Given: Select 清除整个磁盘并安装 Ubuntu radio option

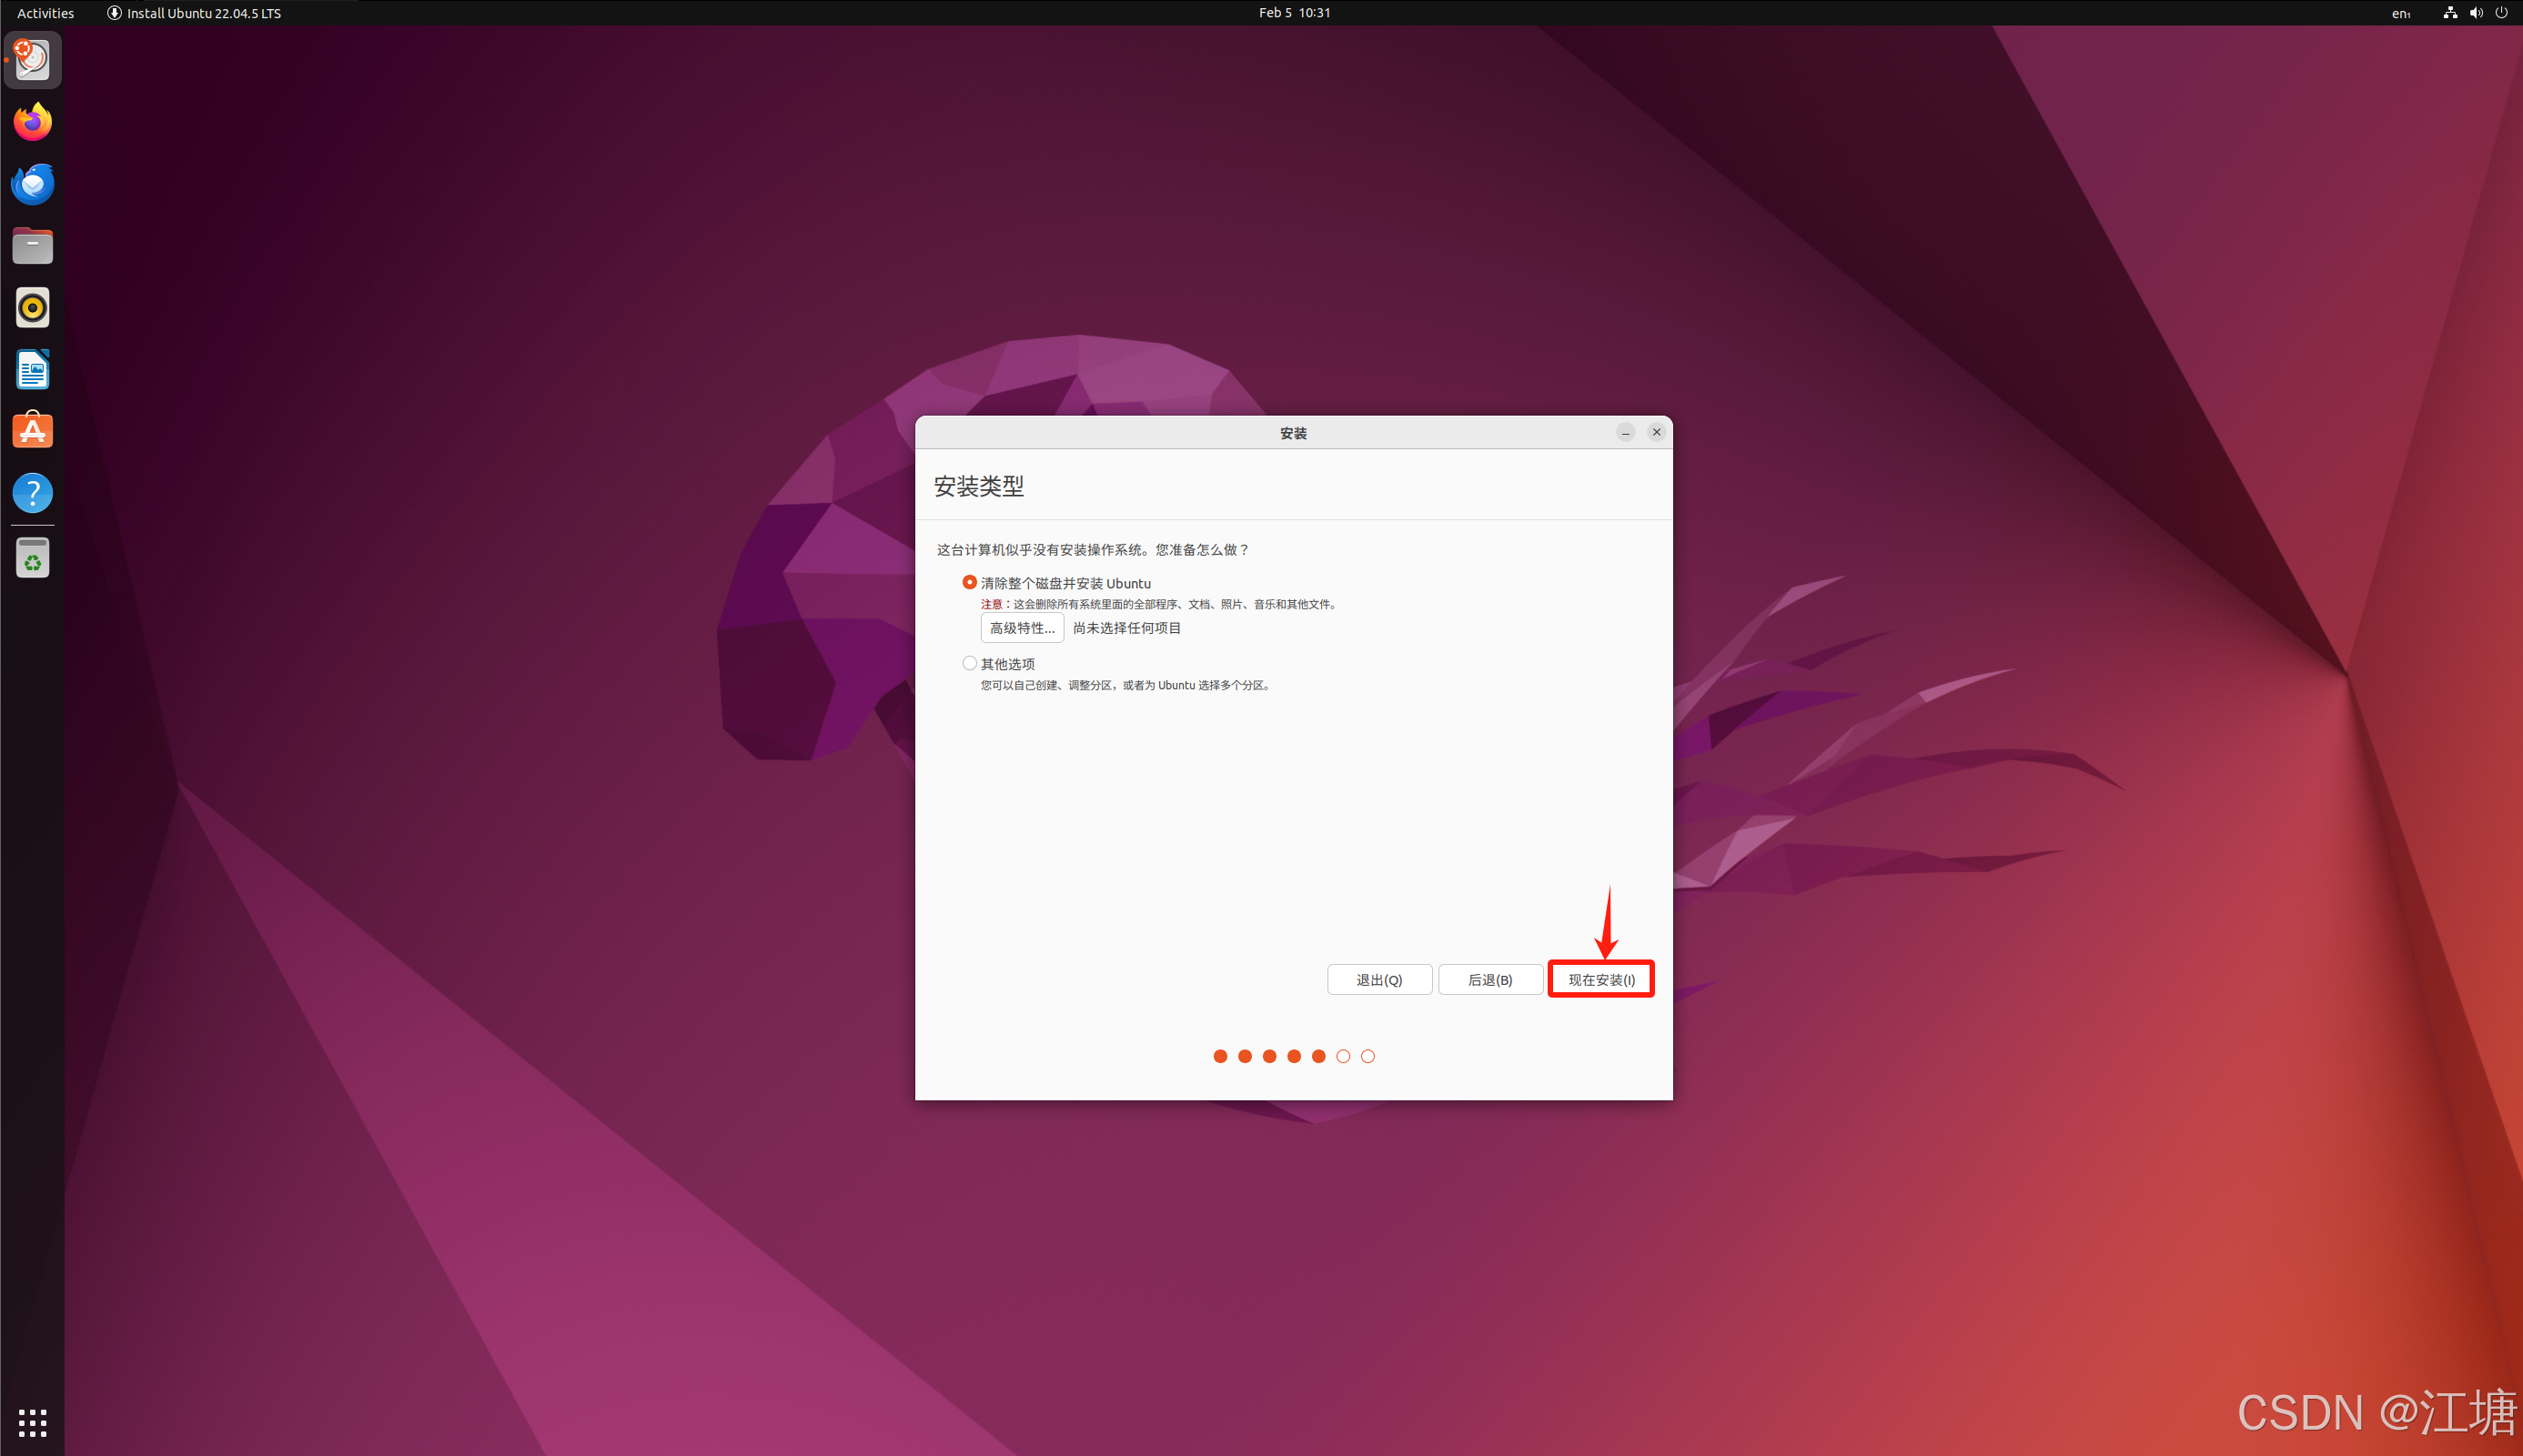Looking at the screenshot, I should coord(969,582).
